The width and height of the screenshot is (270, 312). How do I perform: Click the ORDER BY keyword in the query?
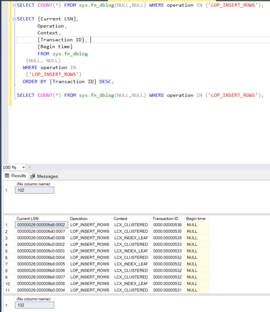point(34,82)
